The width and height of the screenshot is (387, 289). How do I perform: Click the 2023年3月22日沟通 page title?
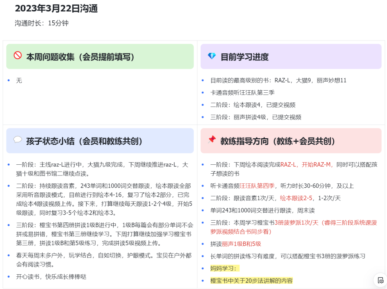pyautogui.click(x=56, y=9)
